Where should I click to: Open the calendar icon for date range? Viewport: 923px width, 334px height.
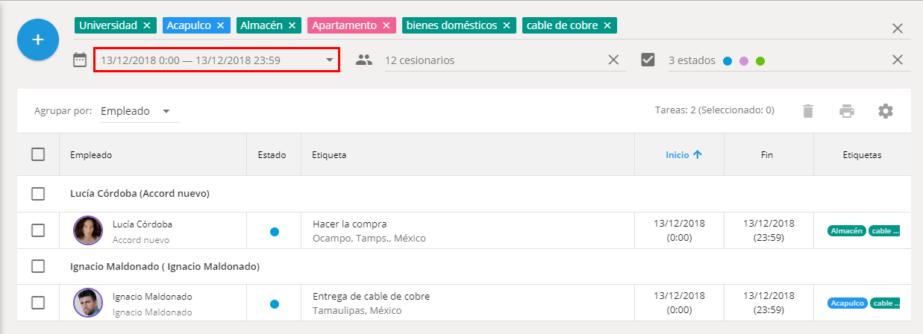click(80, 60)
